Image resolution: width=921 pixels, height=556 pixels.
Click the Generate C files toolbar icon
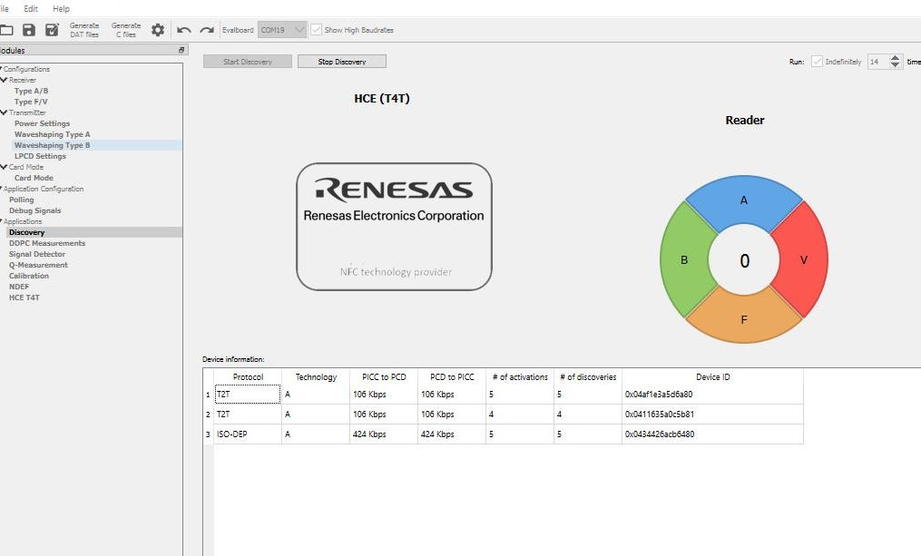click(126, 29)
